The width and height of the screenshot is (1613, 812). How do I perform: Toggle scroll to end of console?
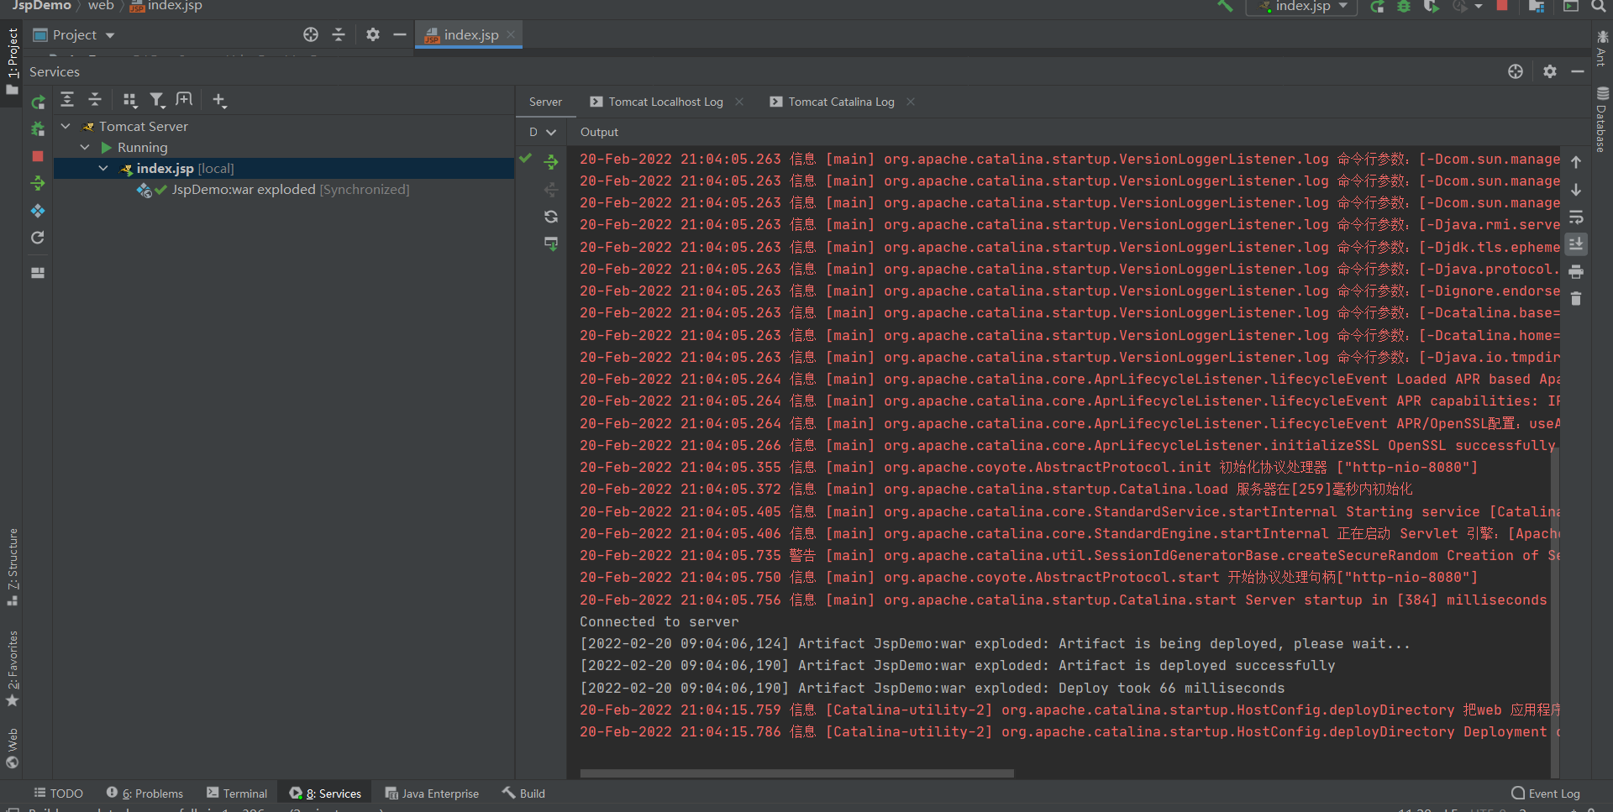point(1576,244)
